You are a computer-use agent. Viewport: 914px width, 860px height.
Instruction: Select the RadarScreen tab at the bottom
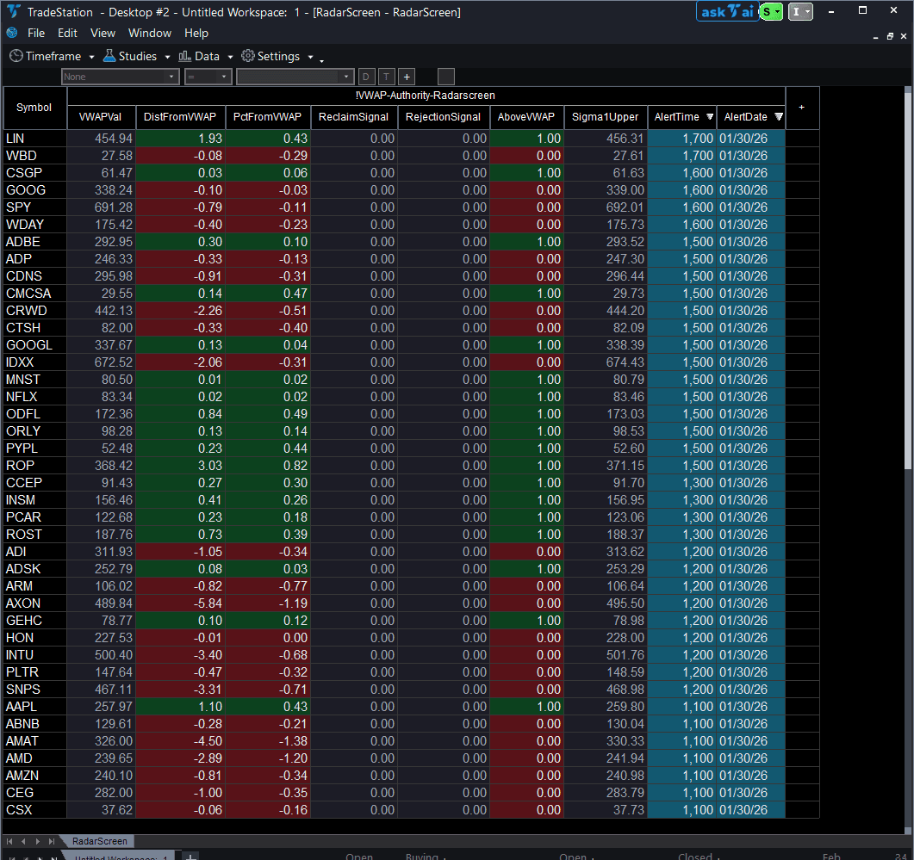tap(97, 841)
